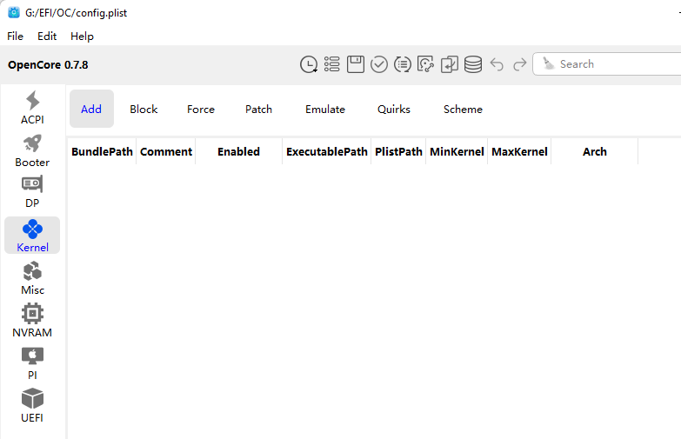Click the Enabled column header
Image resolution: width=681 pixels, height=439 pixels.
coord(239,151)
